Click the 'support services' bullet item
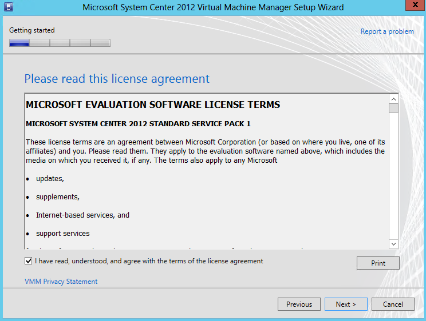Viewport: 426px width, 321px height. 63,234
